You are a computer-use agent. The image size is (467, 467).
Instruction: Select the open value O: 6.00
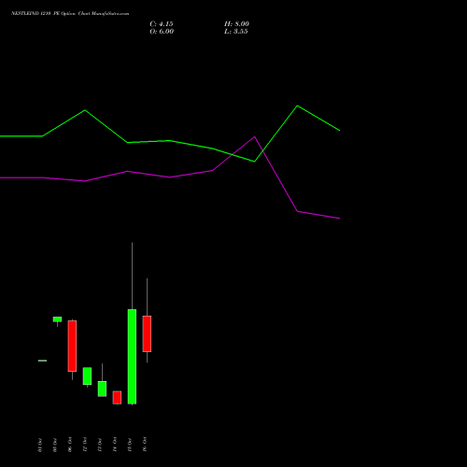(162, 32)
